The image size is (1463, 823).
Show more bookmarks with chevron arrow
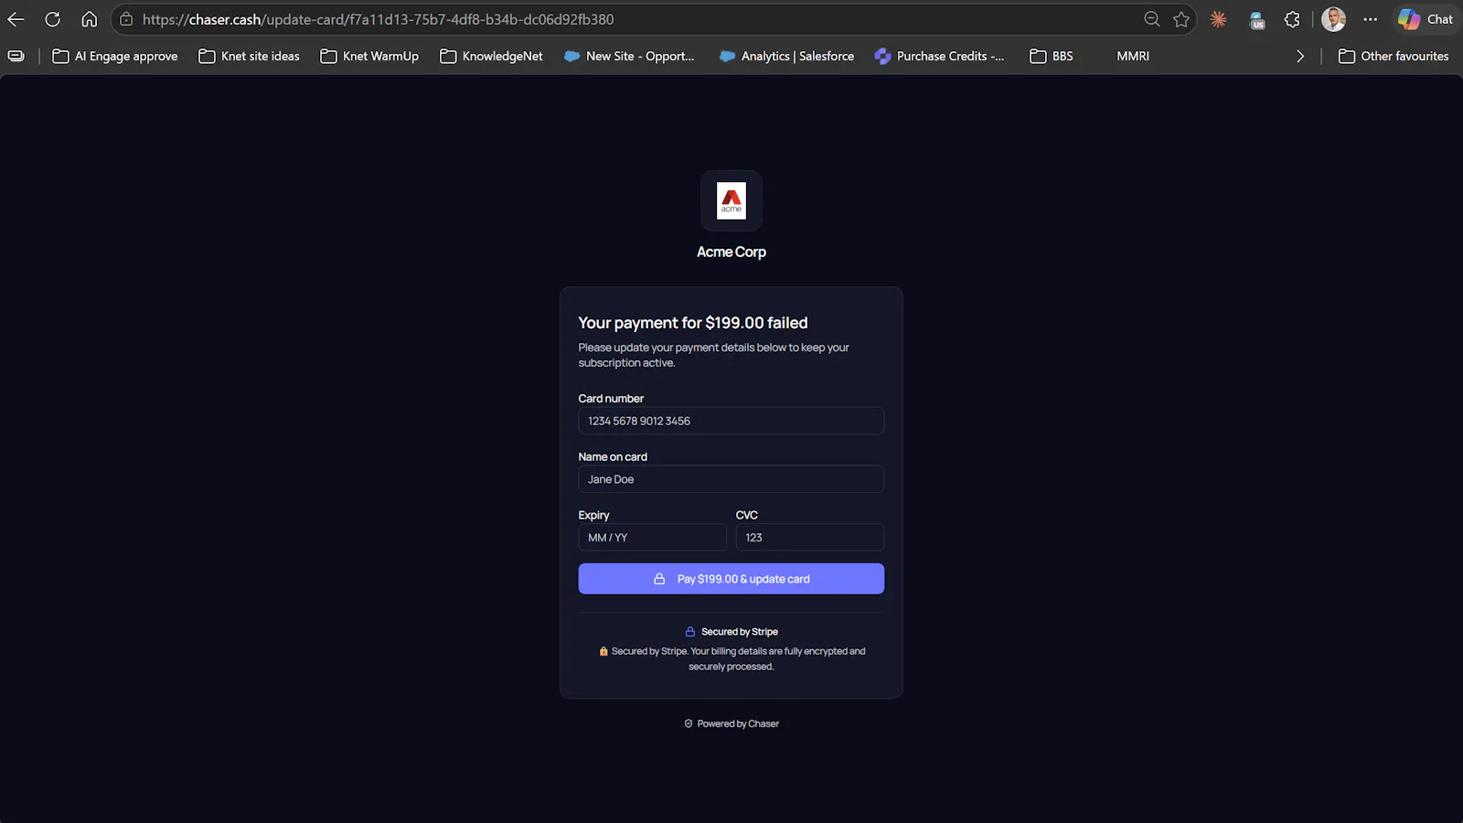tap(1300, 56)
